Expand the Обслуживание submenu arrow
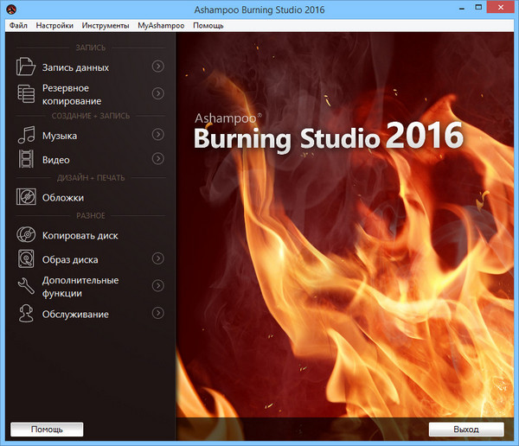This screenshot has width=519, height=446. 157,313
